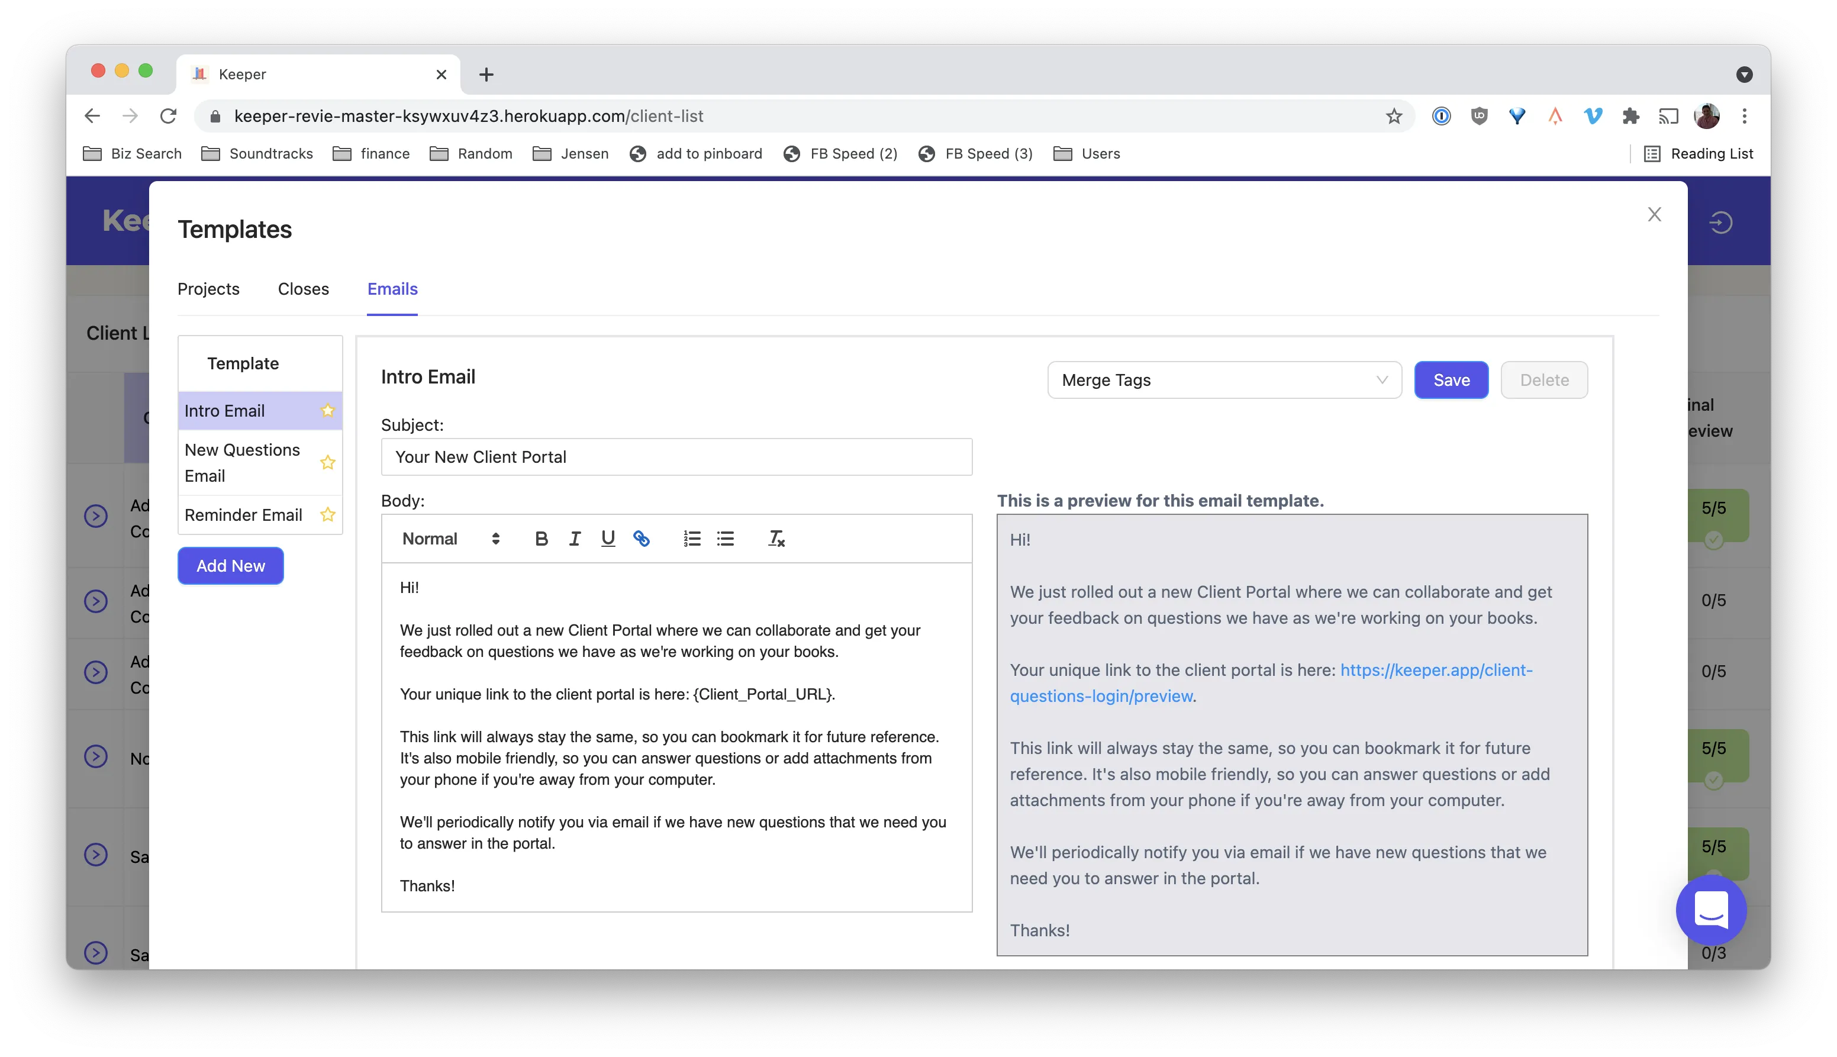Open the 1Password extension icon

[x=1442, y=116]
